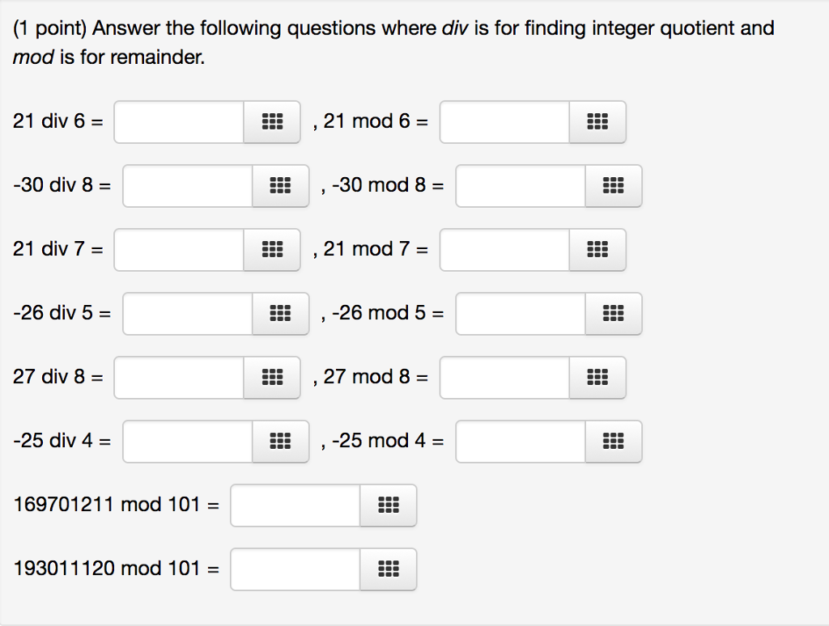Select the 21 mod 7 input field
The height and width of the screenshot is (626, 829).
click(x=505, y=249)
